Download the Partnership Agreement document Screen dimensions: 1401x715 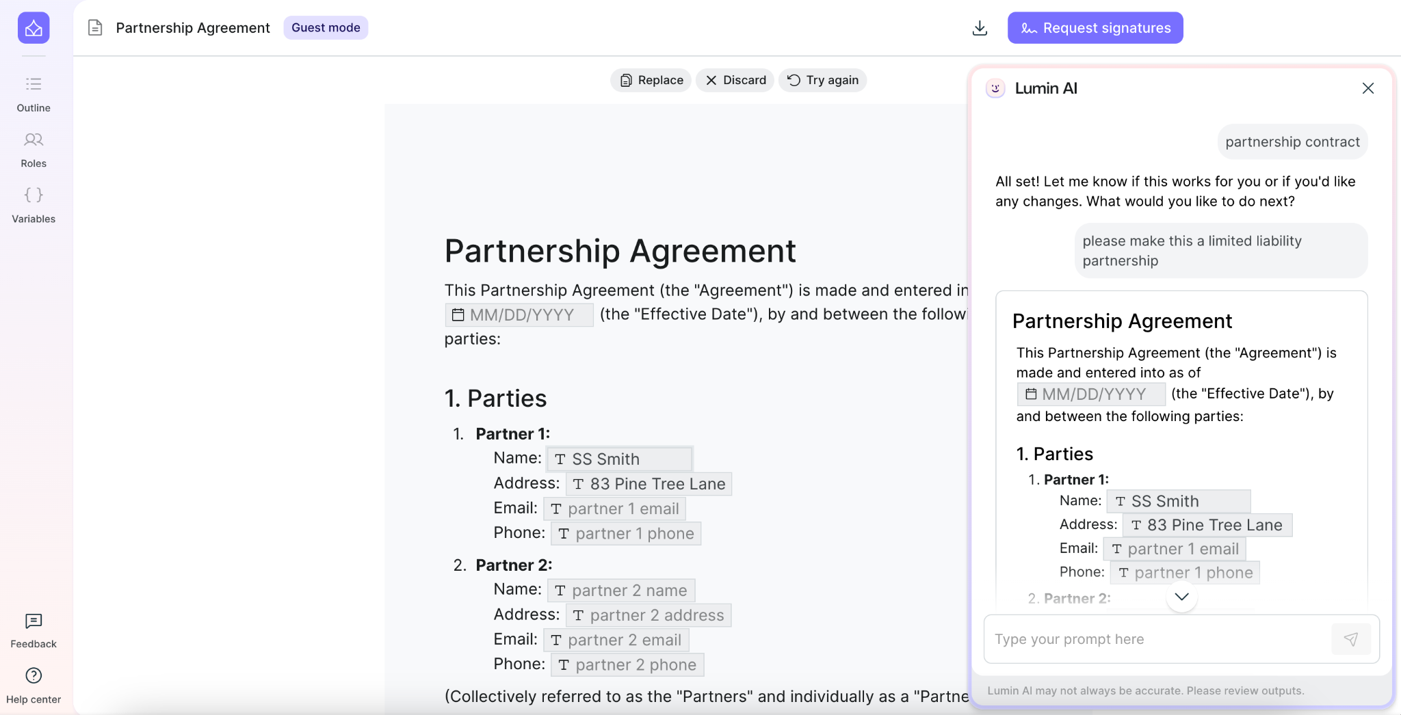pos(980,27)
